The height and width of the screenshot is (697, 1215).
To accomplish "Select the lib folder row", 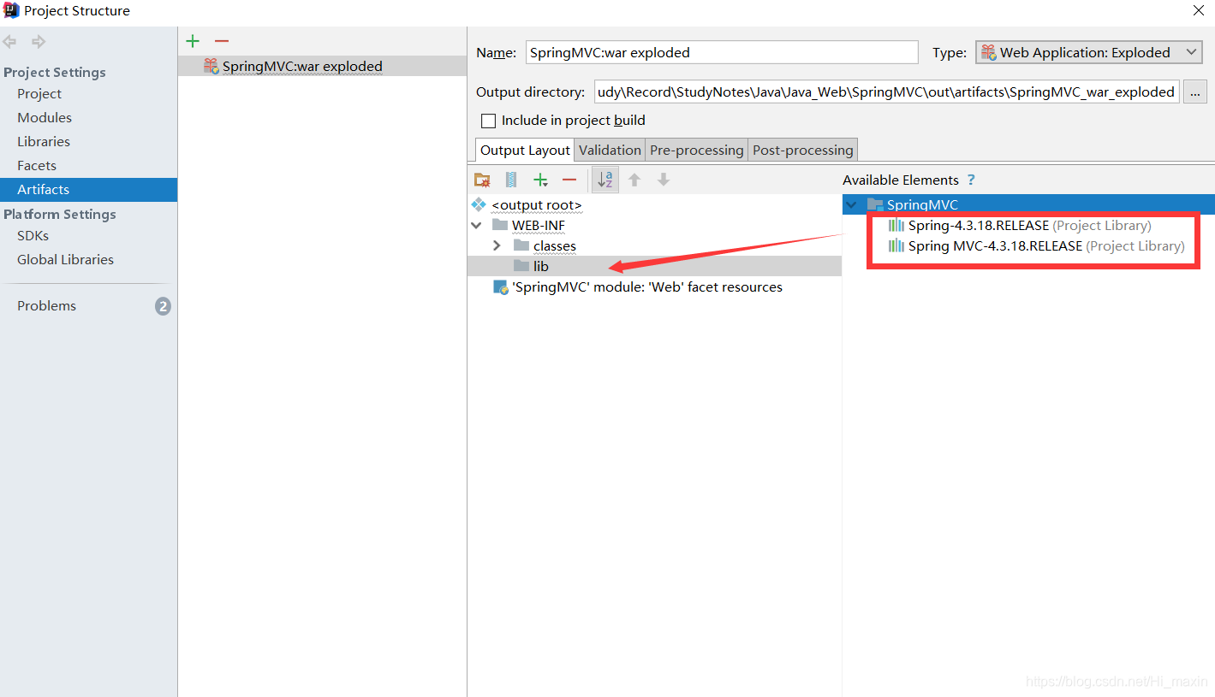I will 655,267.
